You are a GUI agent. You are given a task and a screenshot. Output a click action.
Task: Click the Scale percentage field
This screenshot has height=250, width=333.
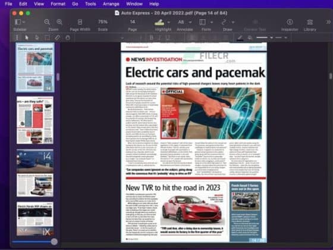coord(102,22)
